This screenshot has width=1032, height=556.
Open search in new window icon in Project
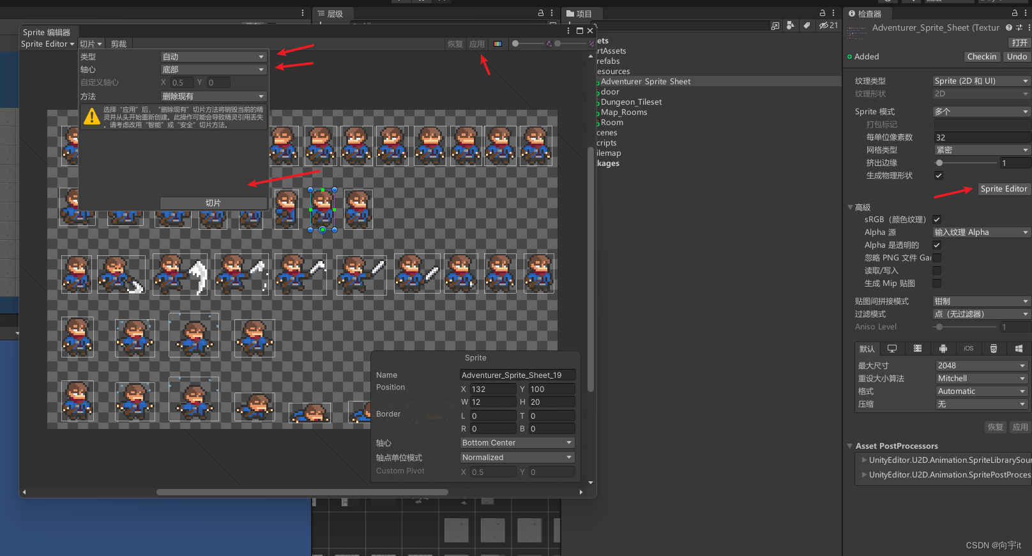tap(775, 26)
